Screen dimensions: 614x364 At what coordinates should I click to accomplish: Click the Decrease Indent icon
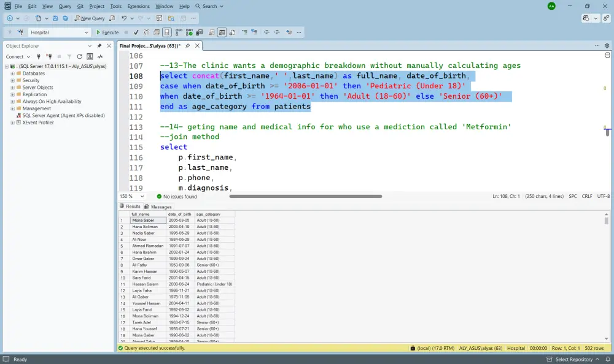click(x=266, y=32)
